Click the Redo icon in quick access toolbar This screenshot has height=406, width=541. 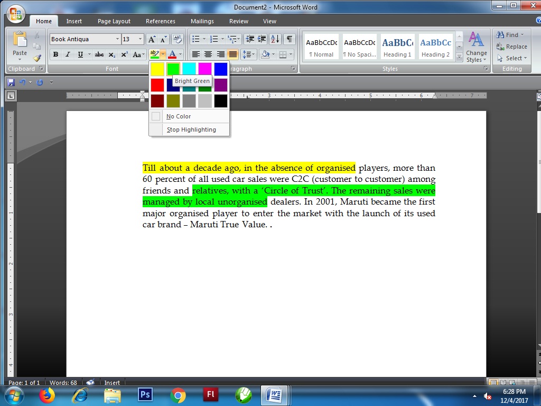[40, 82]
